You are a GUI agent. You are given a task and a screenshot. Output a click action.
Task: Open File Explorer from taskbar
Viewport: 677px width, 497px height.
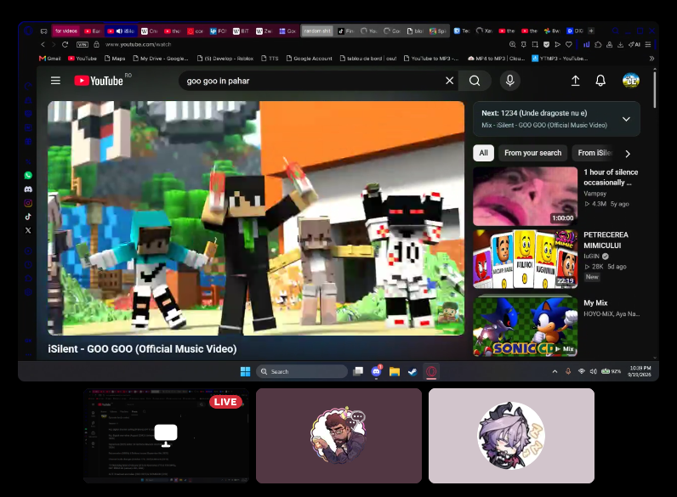click(394, 371)
